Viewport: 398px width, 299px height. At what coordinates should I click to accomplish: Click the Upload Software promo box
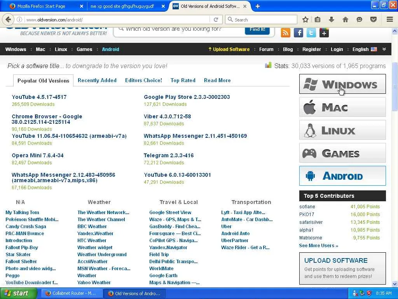[x=342, y=268]
